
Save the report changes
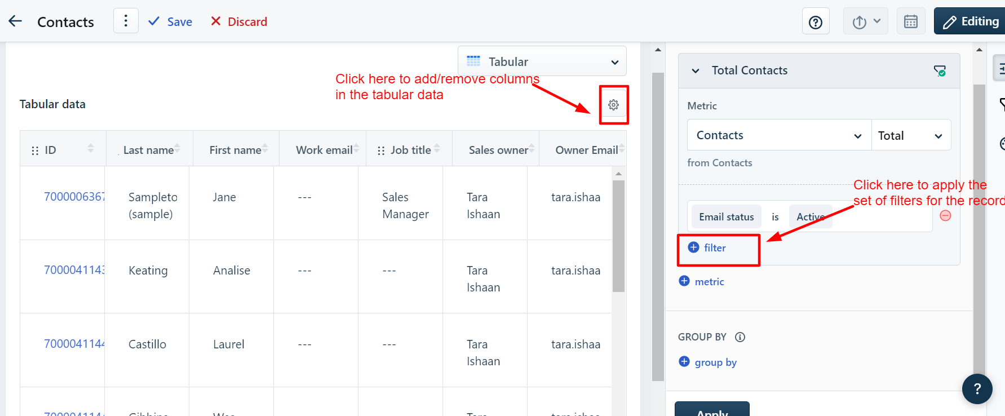coord(170,22)
